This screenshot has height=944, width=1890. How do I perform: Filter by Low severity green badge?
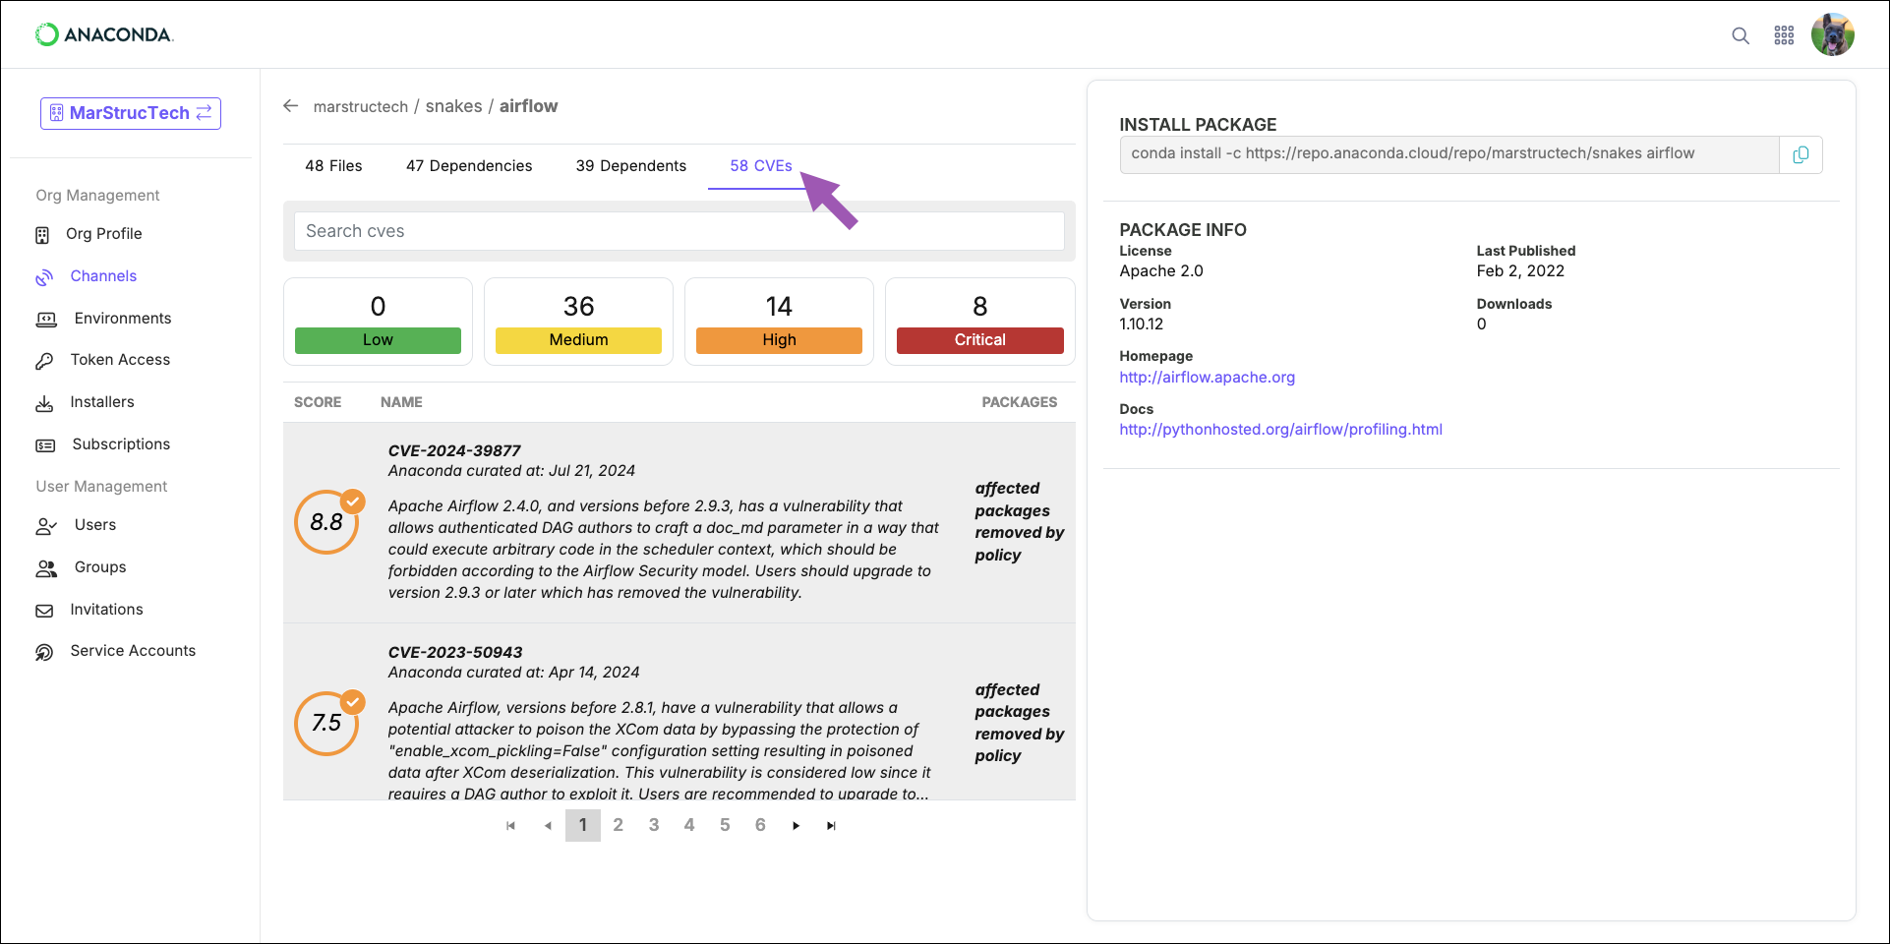378,340
